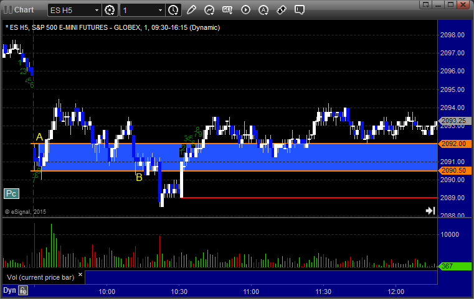Open the time template clock icon

point(173,10)
